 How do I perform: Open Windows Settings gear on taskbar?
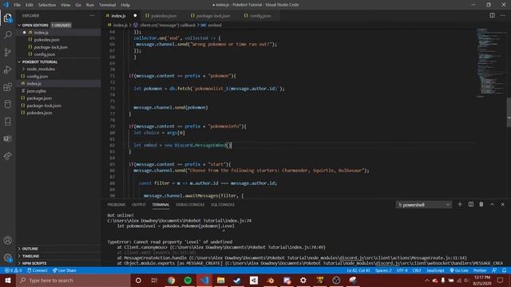coord(303,280)
